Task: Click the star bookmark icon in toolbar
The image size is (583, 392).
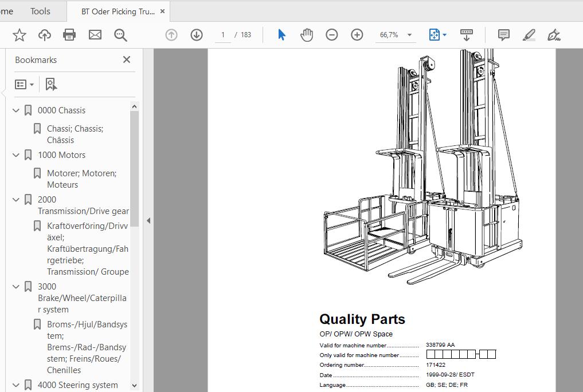Action: (19, 35)
